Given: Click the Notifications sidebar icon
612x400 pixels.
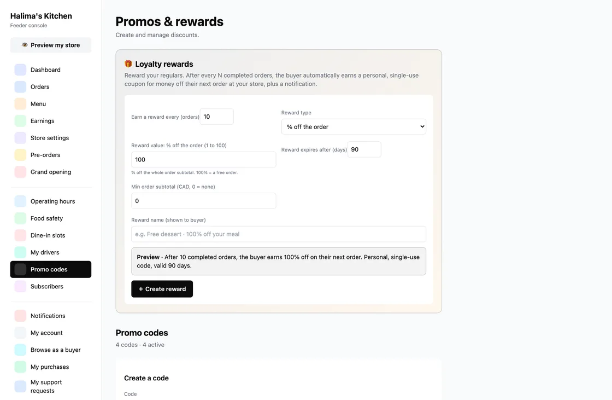Looking at the screenshot, I should pos(20,316).
